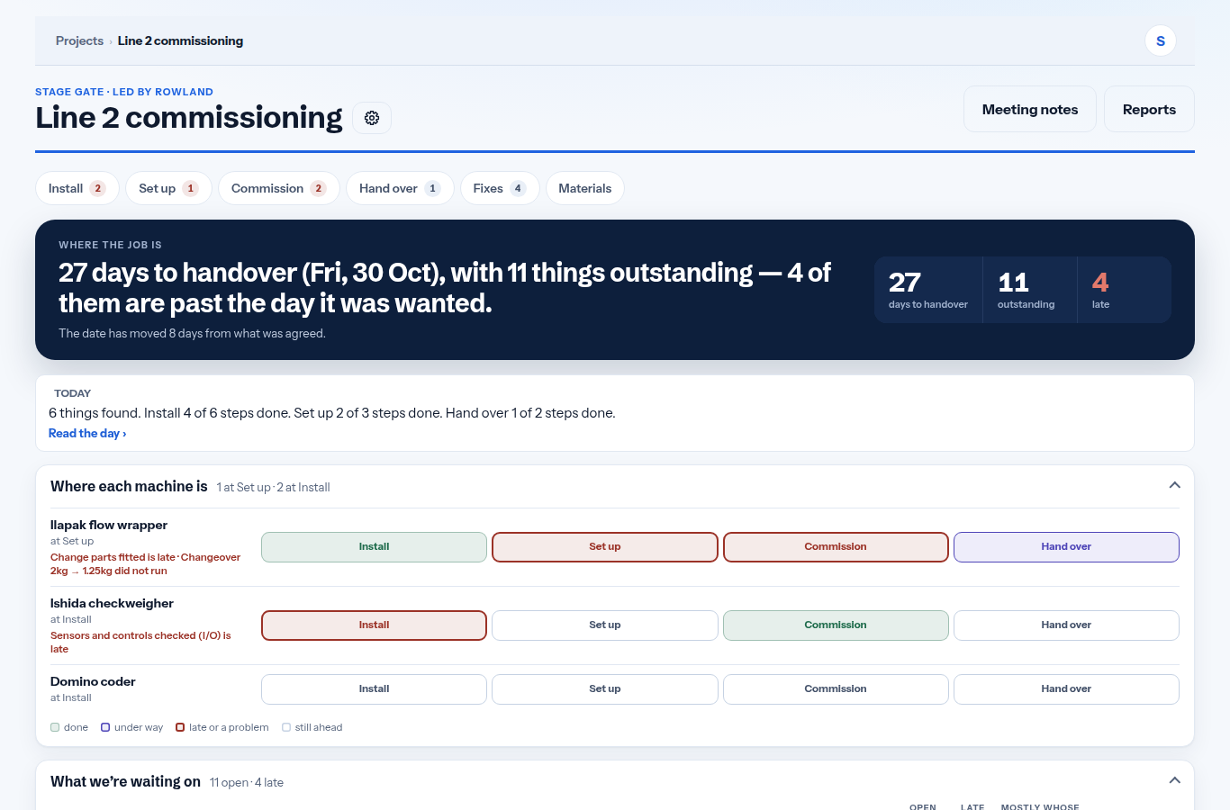Collapse the What we're waiting on panel

pyautogui.click(x=1174, y=780)
